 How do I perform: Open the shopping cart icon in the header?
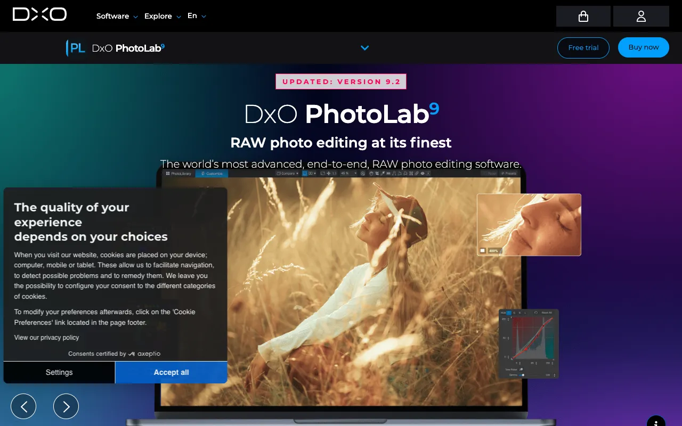click(x=583, y=16)
